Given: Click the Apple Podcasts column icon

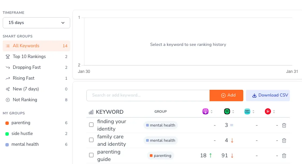Looking at the screenshot, I should [x=205, y=111].
